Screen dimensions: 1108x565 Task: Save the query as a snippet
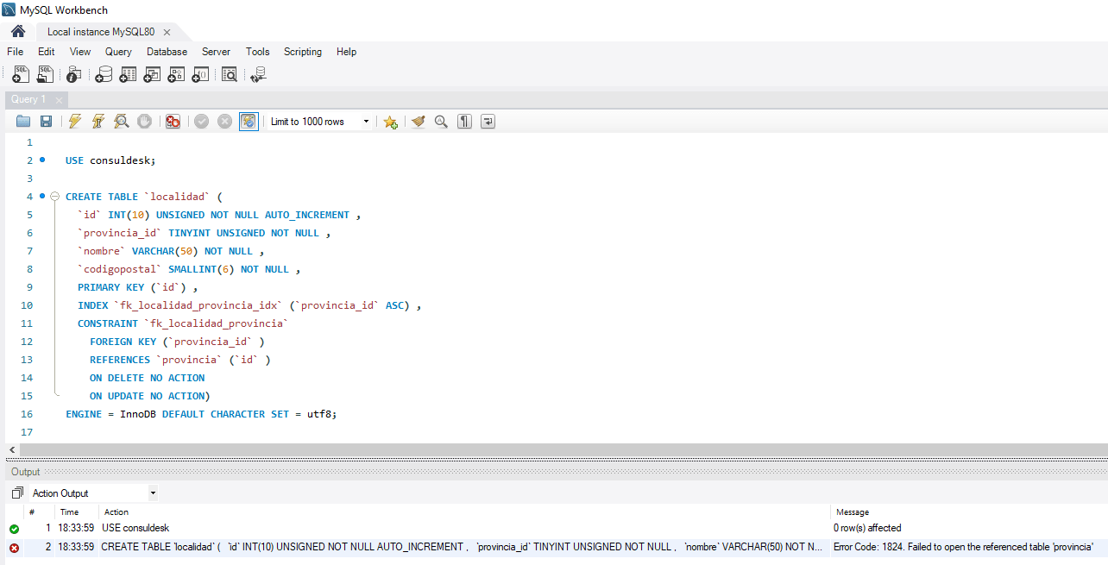pos(390,121)
